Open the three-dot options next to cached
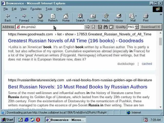Screen dimensions: 164x123 tap(138, 64)
